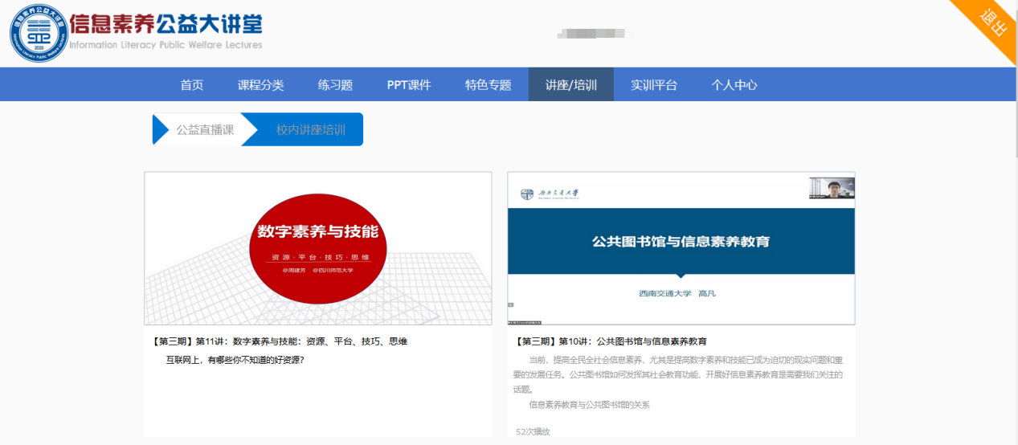
Task: Click the 52次播放 play count
Action: pos(533,432)
